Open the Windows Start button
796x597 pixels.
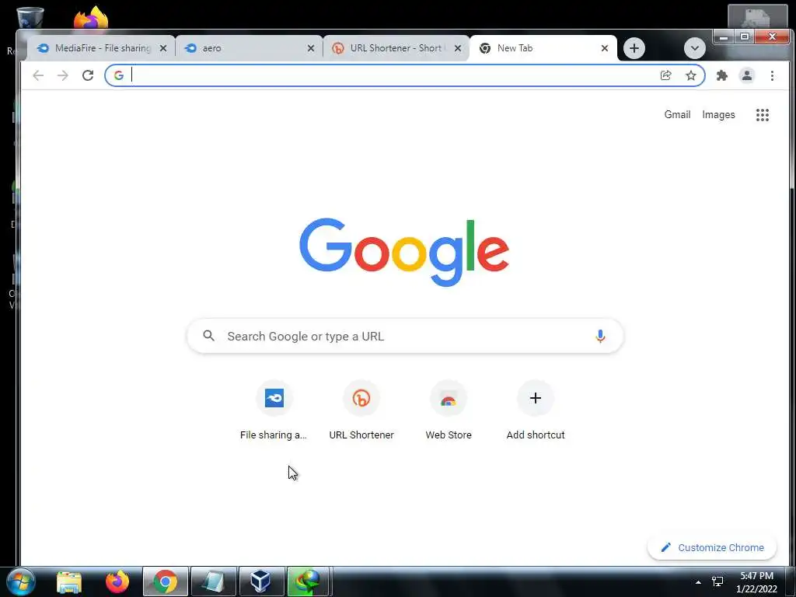21,581
